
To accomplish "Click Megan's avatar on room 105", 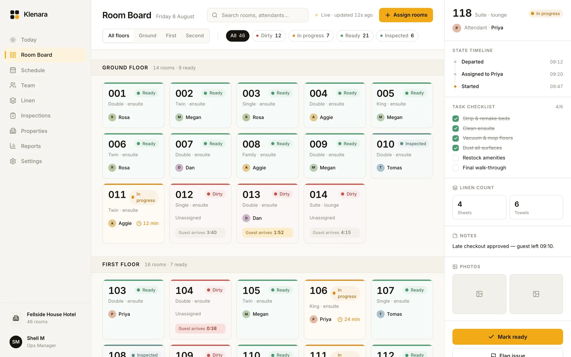I will point(246,314).
